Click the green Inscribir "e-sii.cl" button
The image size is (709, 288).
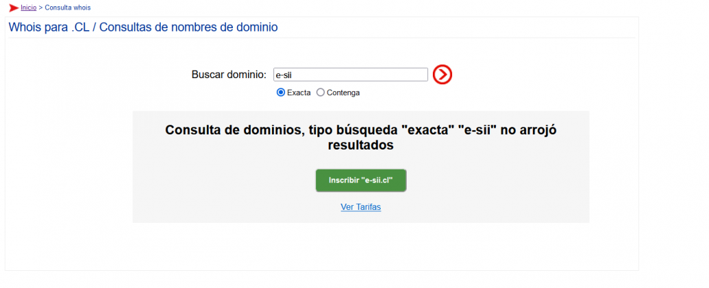(361, 180)
